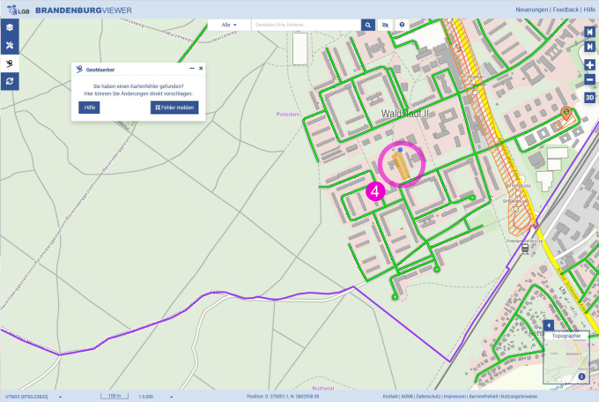599x402 pixels.
Task: Switch to 3D view
Action: click(x=589, y=98)
